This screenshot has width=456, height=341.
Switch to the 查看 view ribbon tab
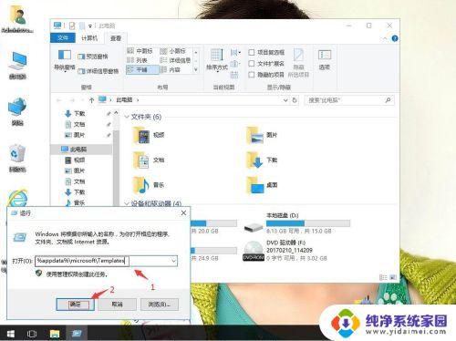click(116, 38)
